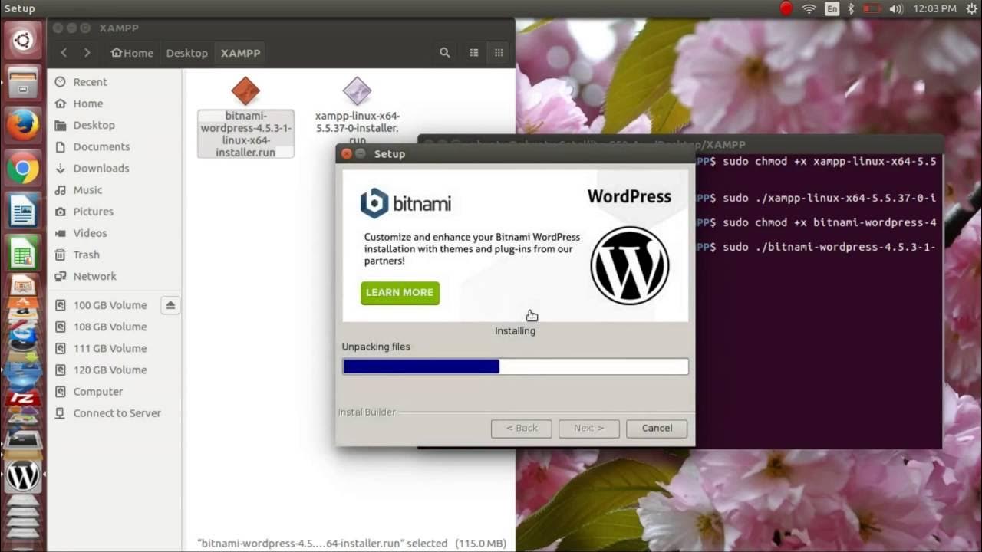Open the sound volume indicator

[x=896, y=8]
